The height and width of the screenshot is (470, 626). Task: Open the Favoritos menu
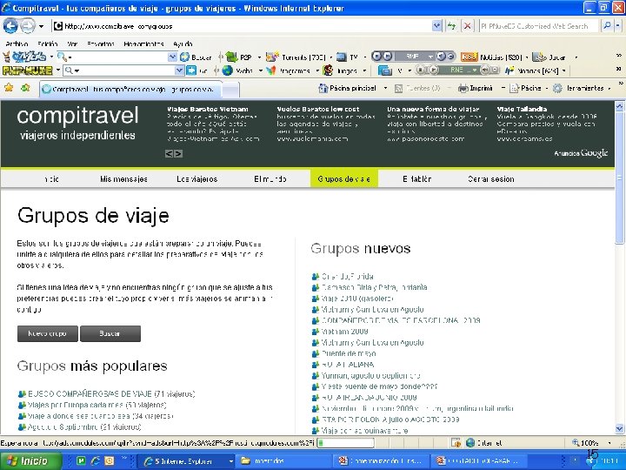tap(101, 44)
